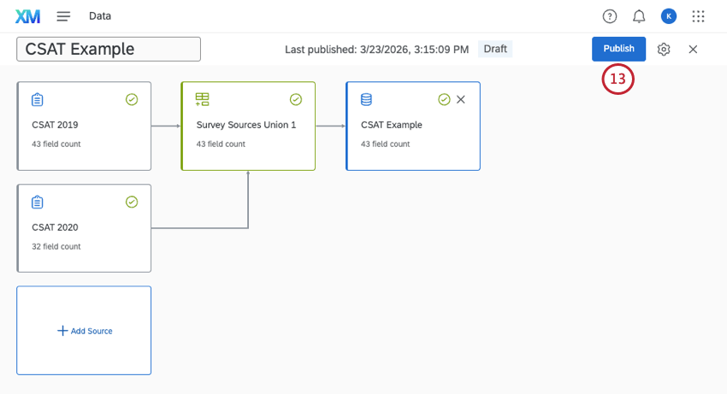
Task: Close the data modeler editor
Action: (x=693, y=50)
